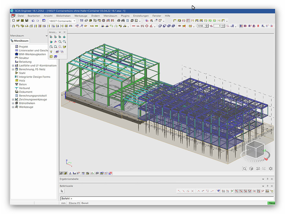Click the Save project icon in toolbar
The width and height of the screenshot is (285, 214).
[27, 21]
